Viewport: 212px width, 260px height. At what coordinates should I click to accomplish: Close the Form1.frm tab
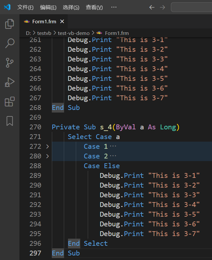(62, 21)
